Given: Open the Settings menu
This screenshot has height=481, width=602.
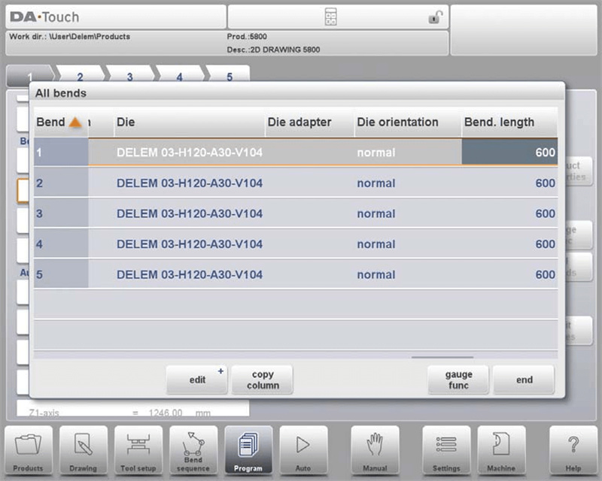Looking at the screenshot, I should (x=446, y=450).
